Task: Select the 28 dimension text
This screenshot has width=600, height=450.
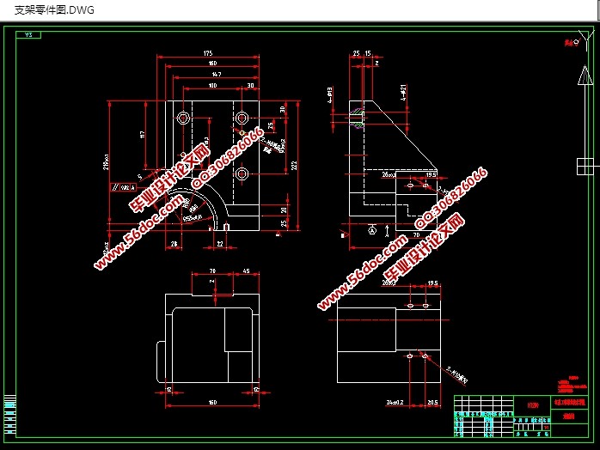Action: tap(174, 244)
